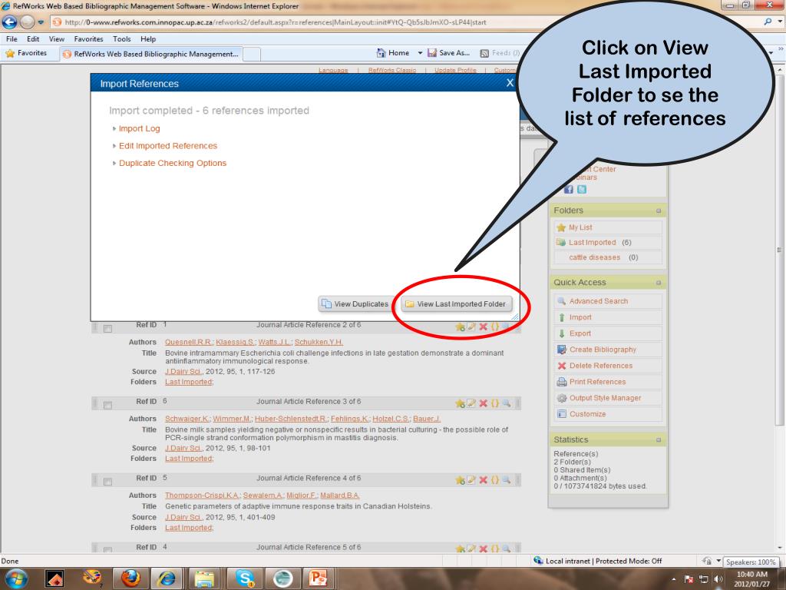This screenshot has width=786, height=590.
Task: Open the Help menu
Action: pyautogui.click(x=148, y=38)
